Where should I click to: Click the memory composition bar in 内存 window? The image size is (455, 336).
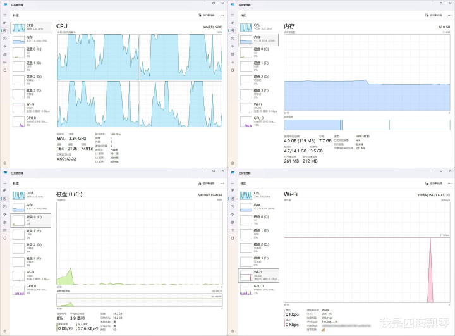point(367,125)
